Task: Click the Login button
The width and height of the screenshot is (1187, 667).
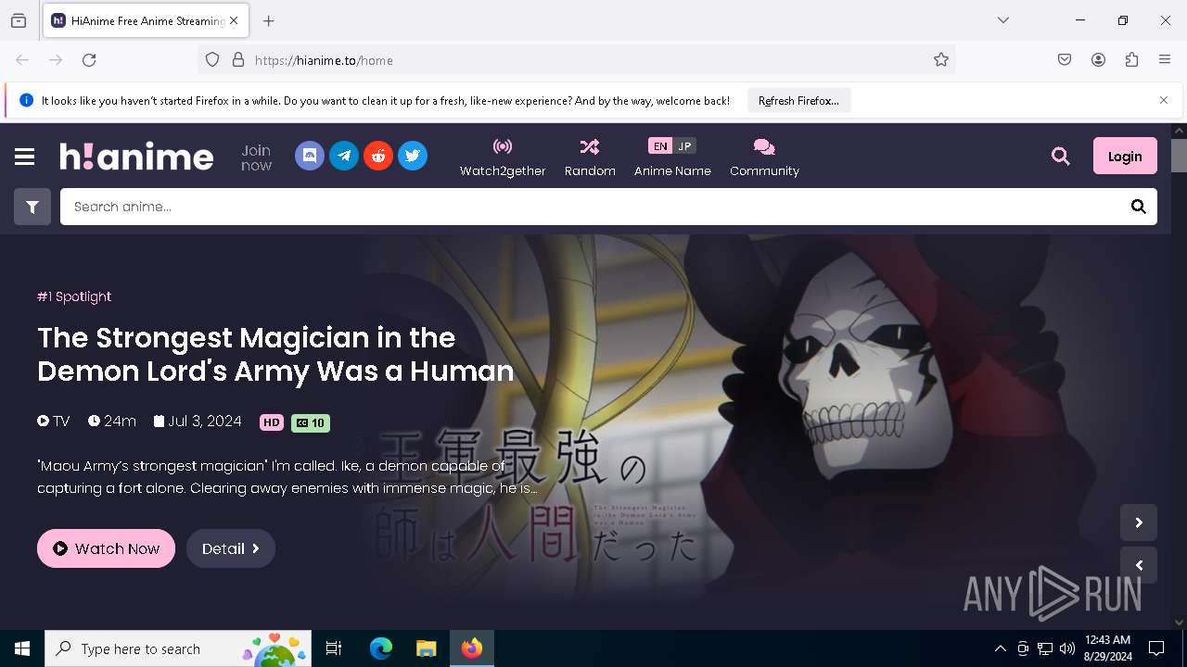Action: coord(1125,156)
